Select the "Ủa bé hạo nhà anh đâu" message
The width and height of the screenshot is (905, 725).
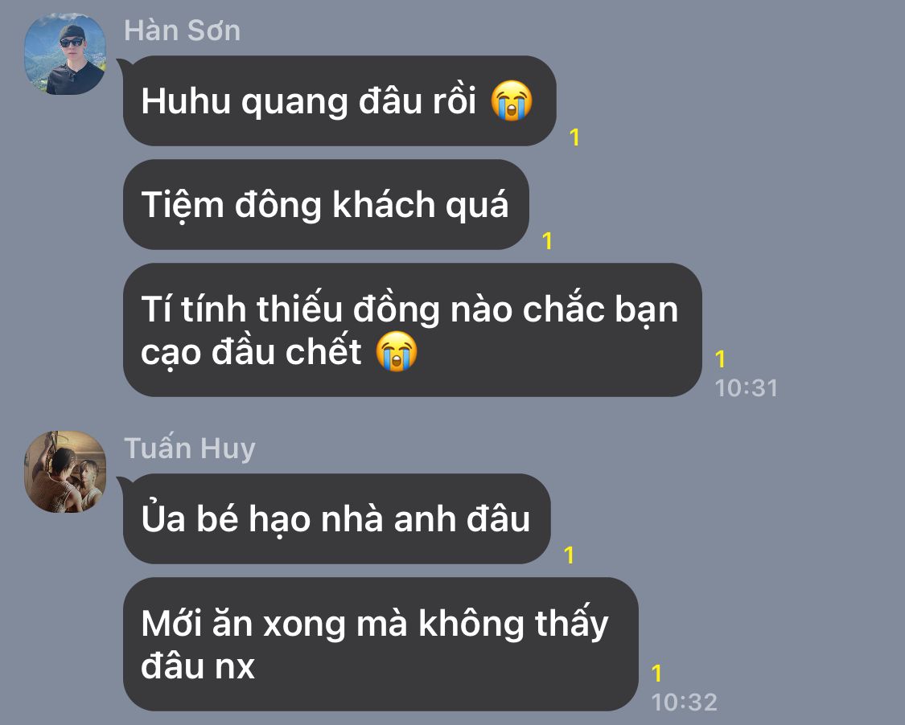coord(336,518)
